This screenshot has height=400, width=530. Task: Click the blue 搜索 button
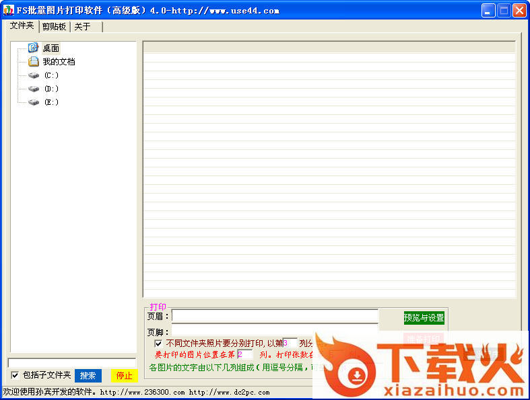tap(88, 375)
